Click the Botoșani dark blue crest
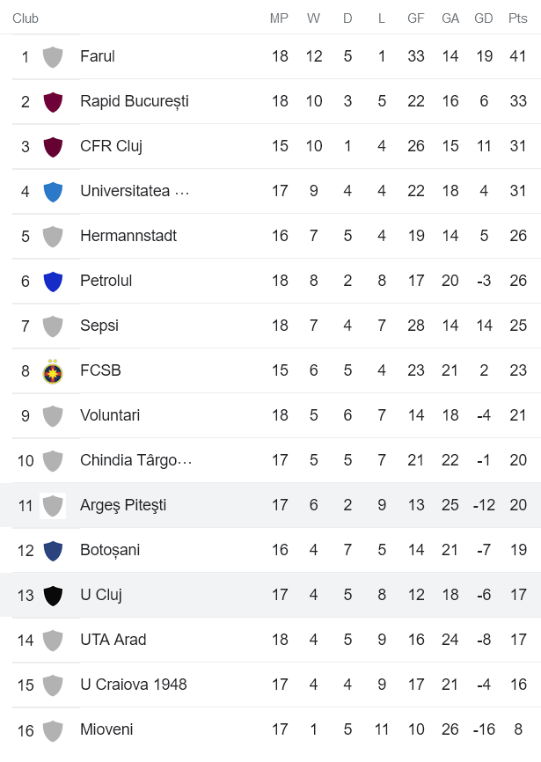 (x=53, y=550)
